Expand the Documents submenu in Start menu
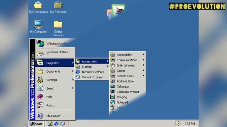The height and width of the screenshot is (127, 227). tap(55, 71)
